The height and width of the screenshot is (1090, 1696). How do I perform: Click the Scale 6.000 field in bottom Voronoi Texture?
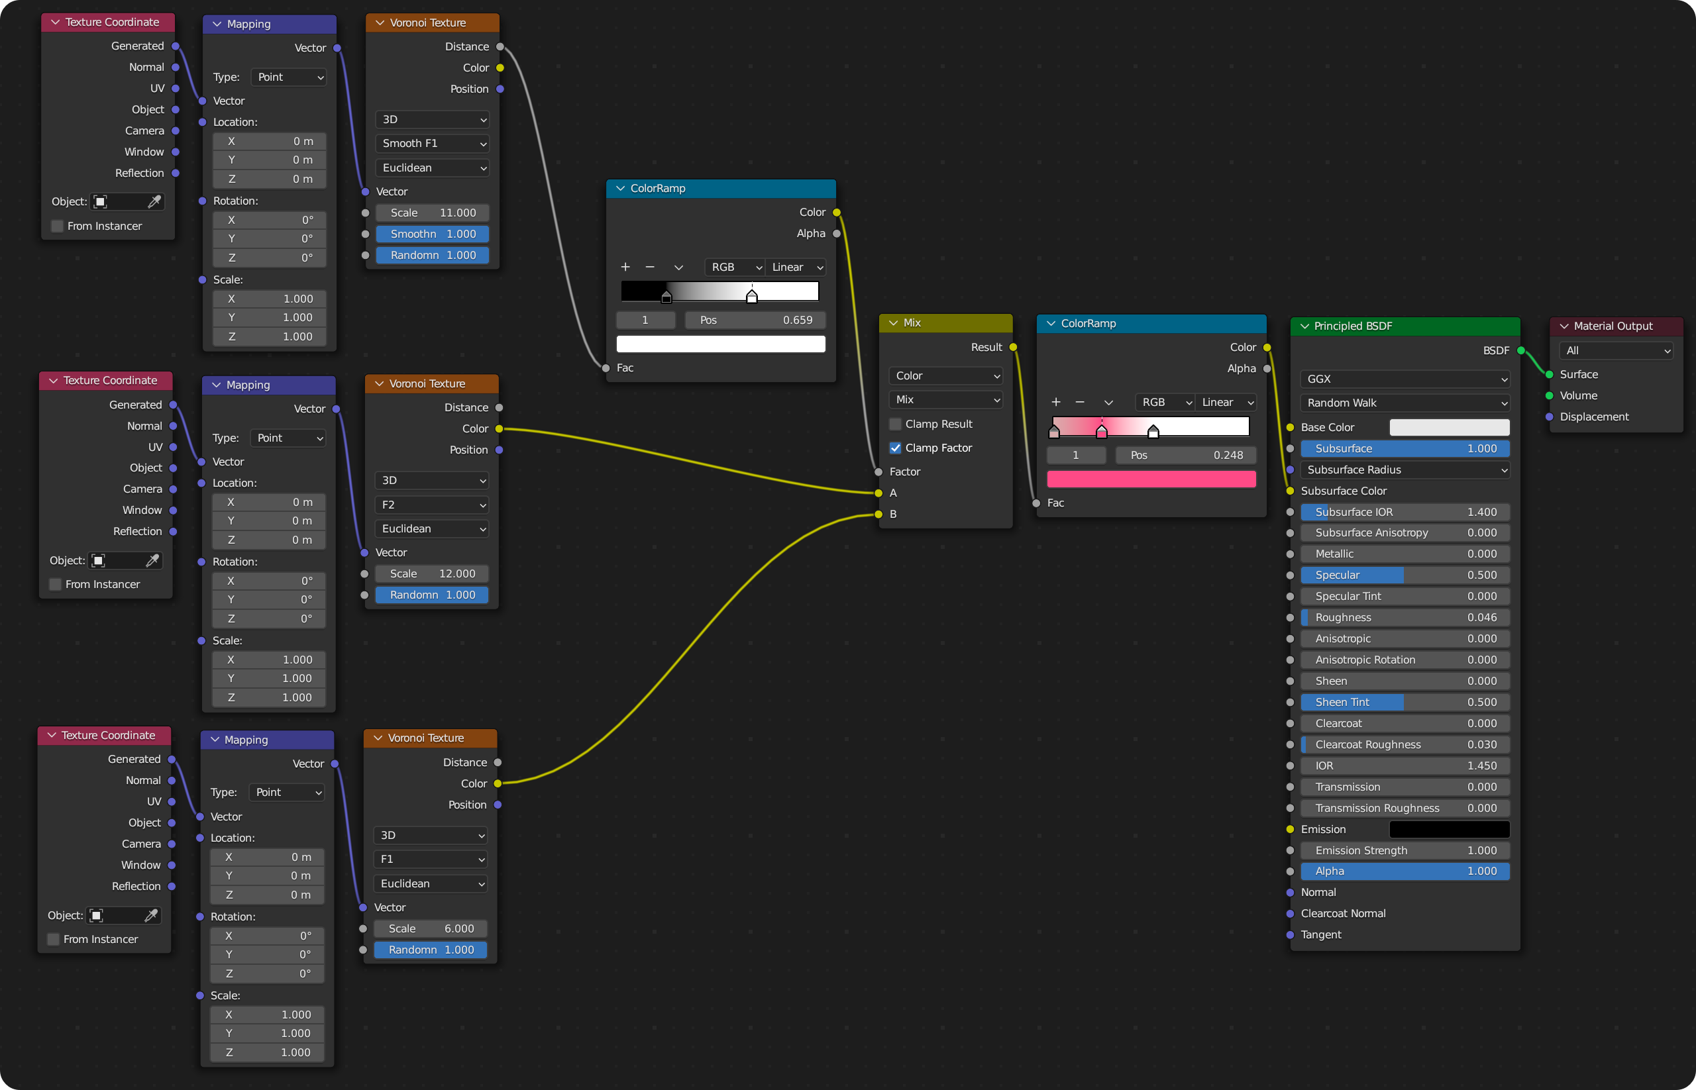(x=430, y=928)
